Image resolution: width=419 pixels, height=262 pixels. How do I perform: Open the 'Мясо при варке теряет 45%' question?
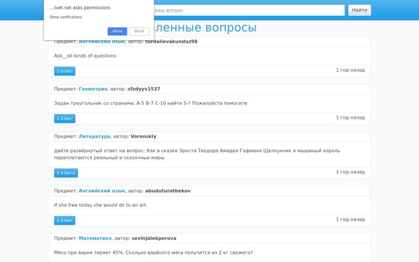[x=154, y=253]
